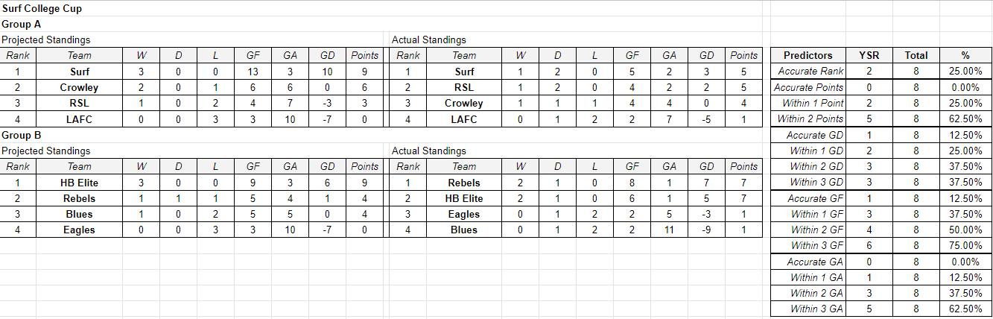Click the 75.00% cell in the Within 3 GF row
Viewport: 993px width, 319px height.
[x=965, y=245]
